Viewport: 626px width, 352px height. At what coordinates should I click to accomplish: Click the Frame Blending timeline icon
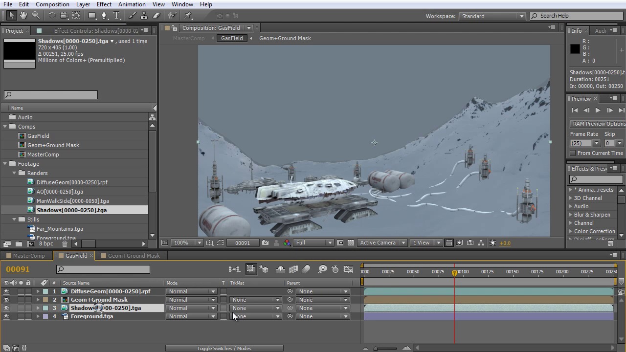[x=293, y=269]
